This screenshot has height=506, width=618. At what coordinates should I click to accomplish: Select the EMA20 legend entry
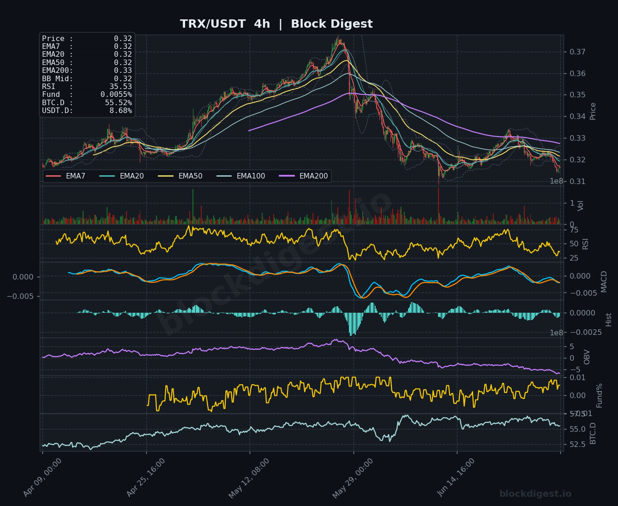click(x=121, y=176)
